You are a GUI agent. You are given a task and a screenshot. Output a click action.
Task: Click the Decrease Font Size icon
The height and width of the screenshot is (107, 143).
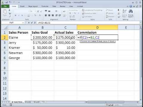(x=41, y=11)
